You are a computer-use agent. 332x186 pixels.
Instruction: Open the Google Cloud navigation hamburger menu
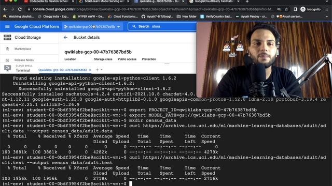click(7, 26)
